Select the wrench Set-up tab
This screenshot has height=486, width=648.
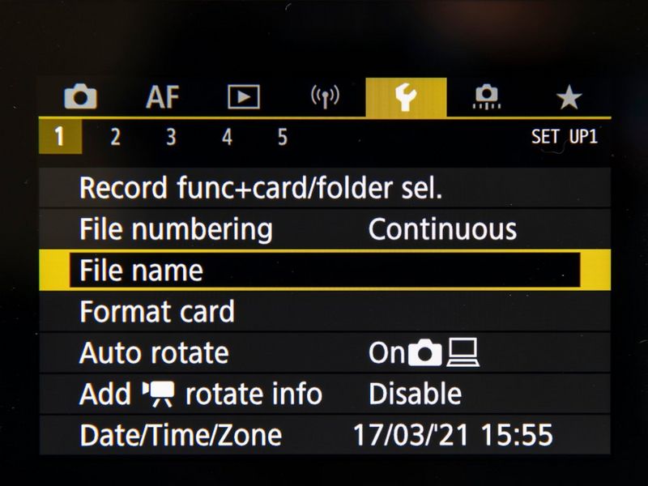tap(406, 97)
